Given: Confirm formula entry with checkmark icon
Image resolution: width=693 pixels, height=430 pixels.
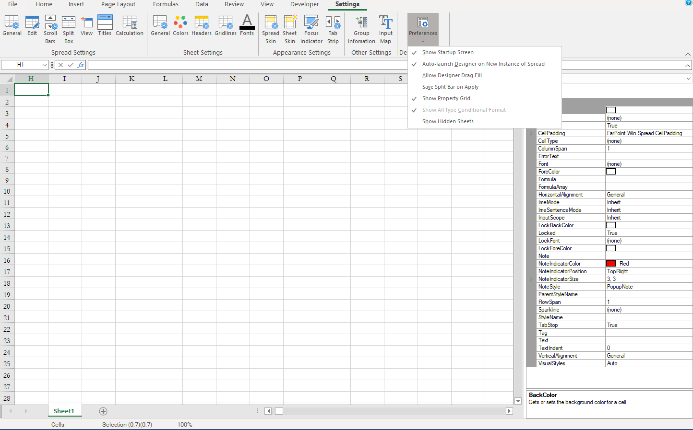Looking at the screenshot, I should coord(71,65).
